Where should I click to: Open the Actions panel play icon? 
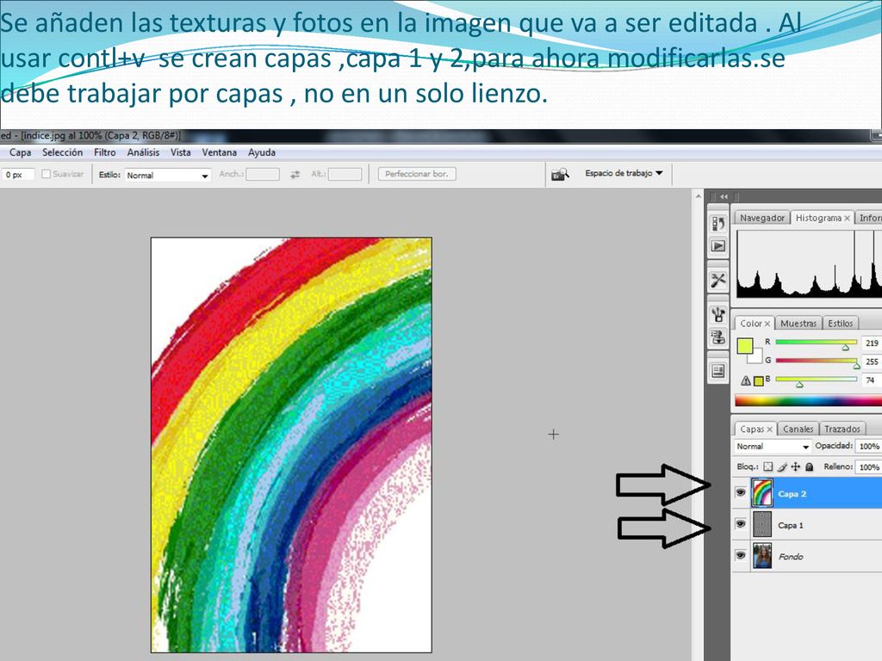coord(718,245)
